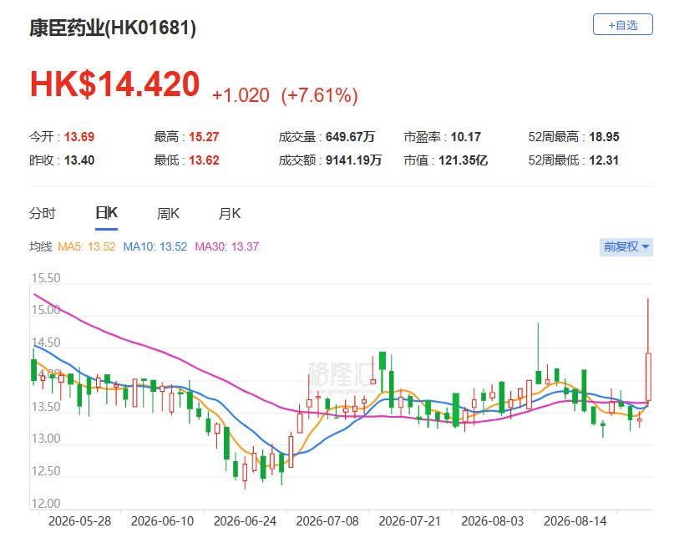Click the MA10: 13.52 indicator label
The height and width of the screenshot is (533, 674).
[x=155, y=246]
